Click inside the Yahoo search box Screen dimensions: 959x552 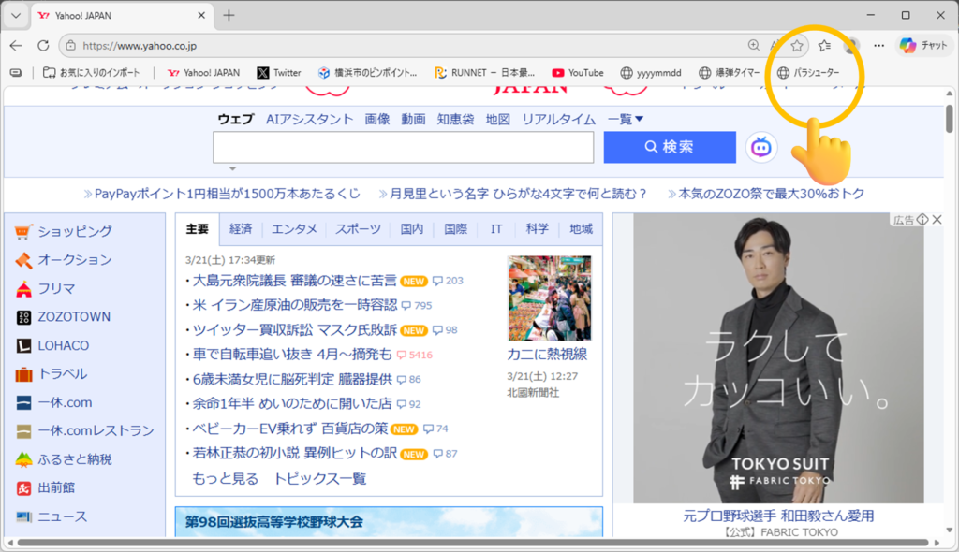coord(403,148)
